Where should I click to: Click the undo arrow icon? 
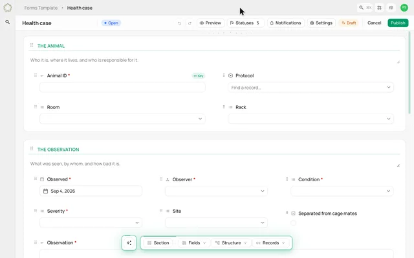180,23
